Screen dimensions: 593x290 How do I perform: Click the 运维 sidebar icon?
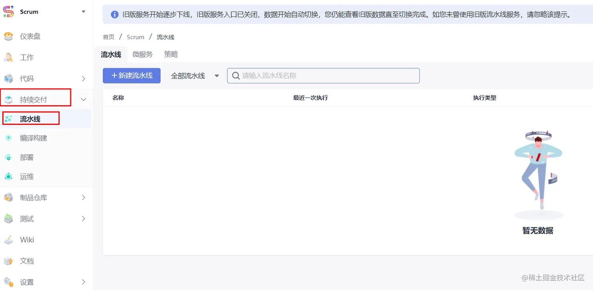coord(8,177)
